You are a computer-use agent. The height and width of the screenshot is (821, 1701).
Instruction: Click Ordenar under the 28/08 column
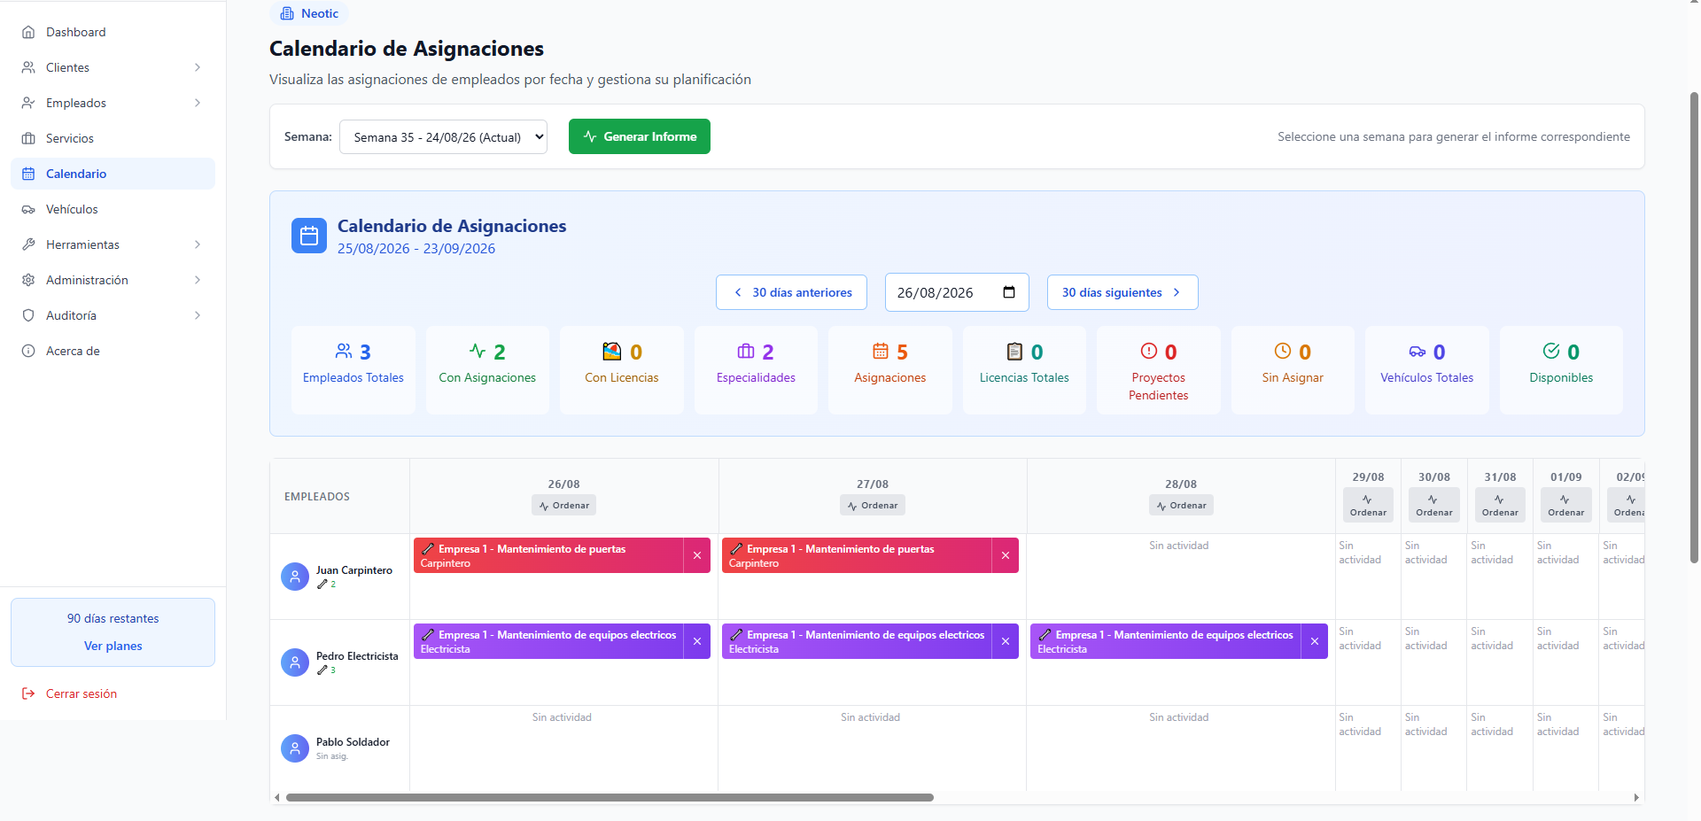coord(1181,505)
